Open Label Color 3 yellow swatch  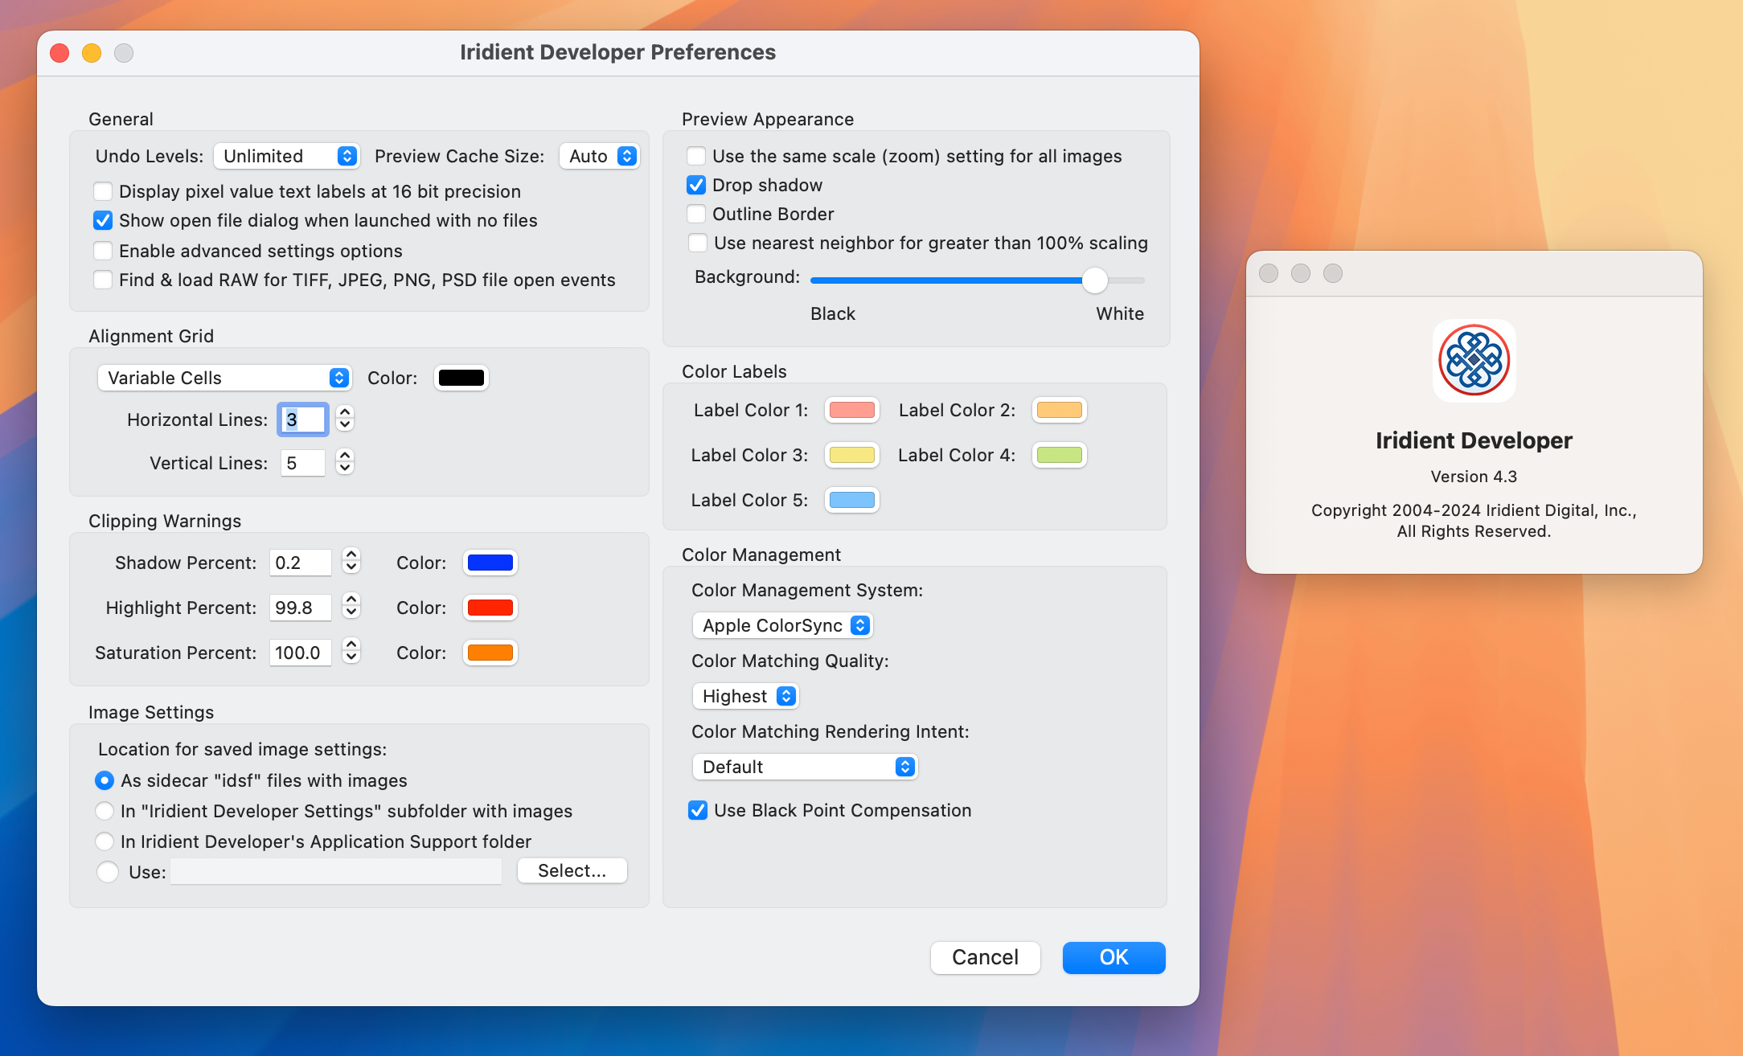coord(852,455)
